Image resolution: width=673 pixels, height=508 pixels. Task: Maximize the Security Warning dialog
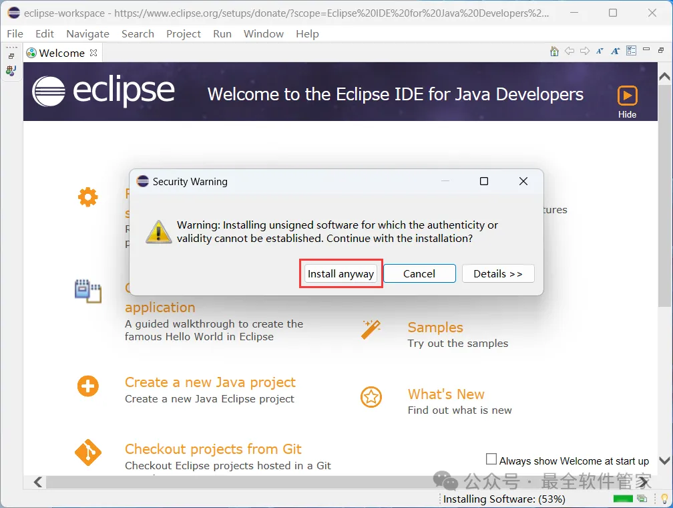coord(483,181)
